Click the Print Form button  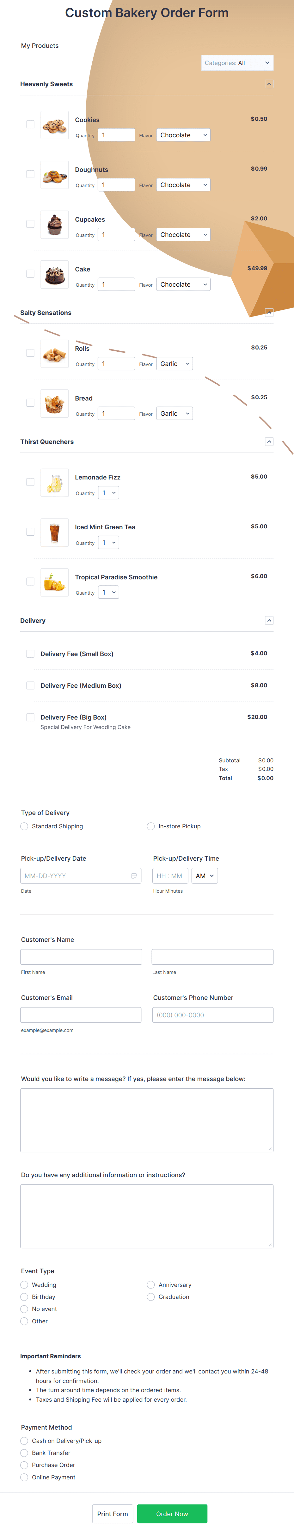coord(113,1513)
